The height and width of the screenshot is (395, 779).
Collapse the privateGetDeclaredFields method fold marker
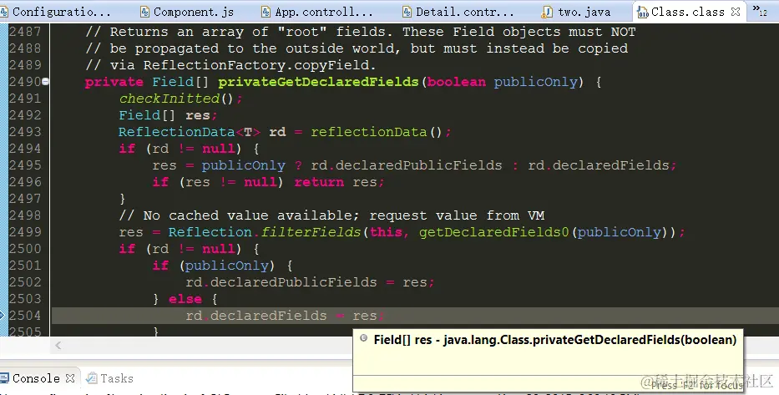45,82
